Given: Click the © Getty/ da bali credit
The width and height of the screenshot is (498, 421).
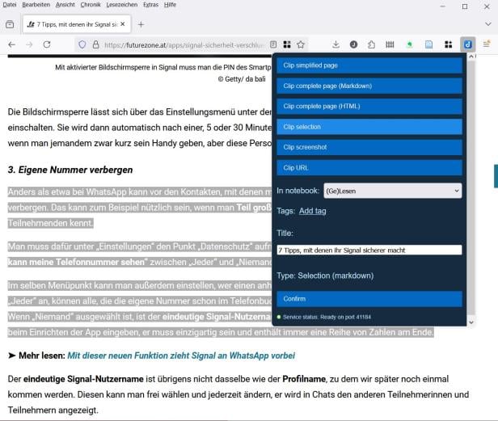Looking at the screenshot, I should 242,79.
